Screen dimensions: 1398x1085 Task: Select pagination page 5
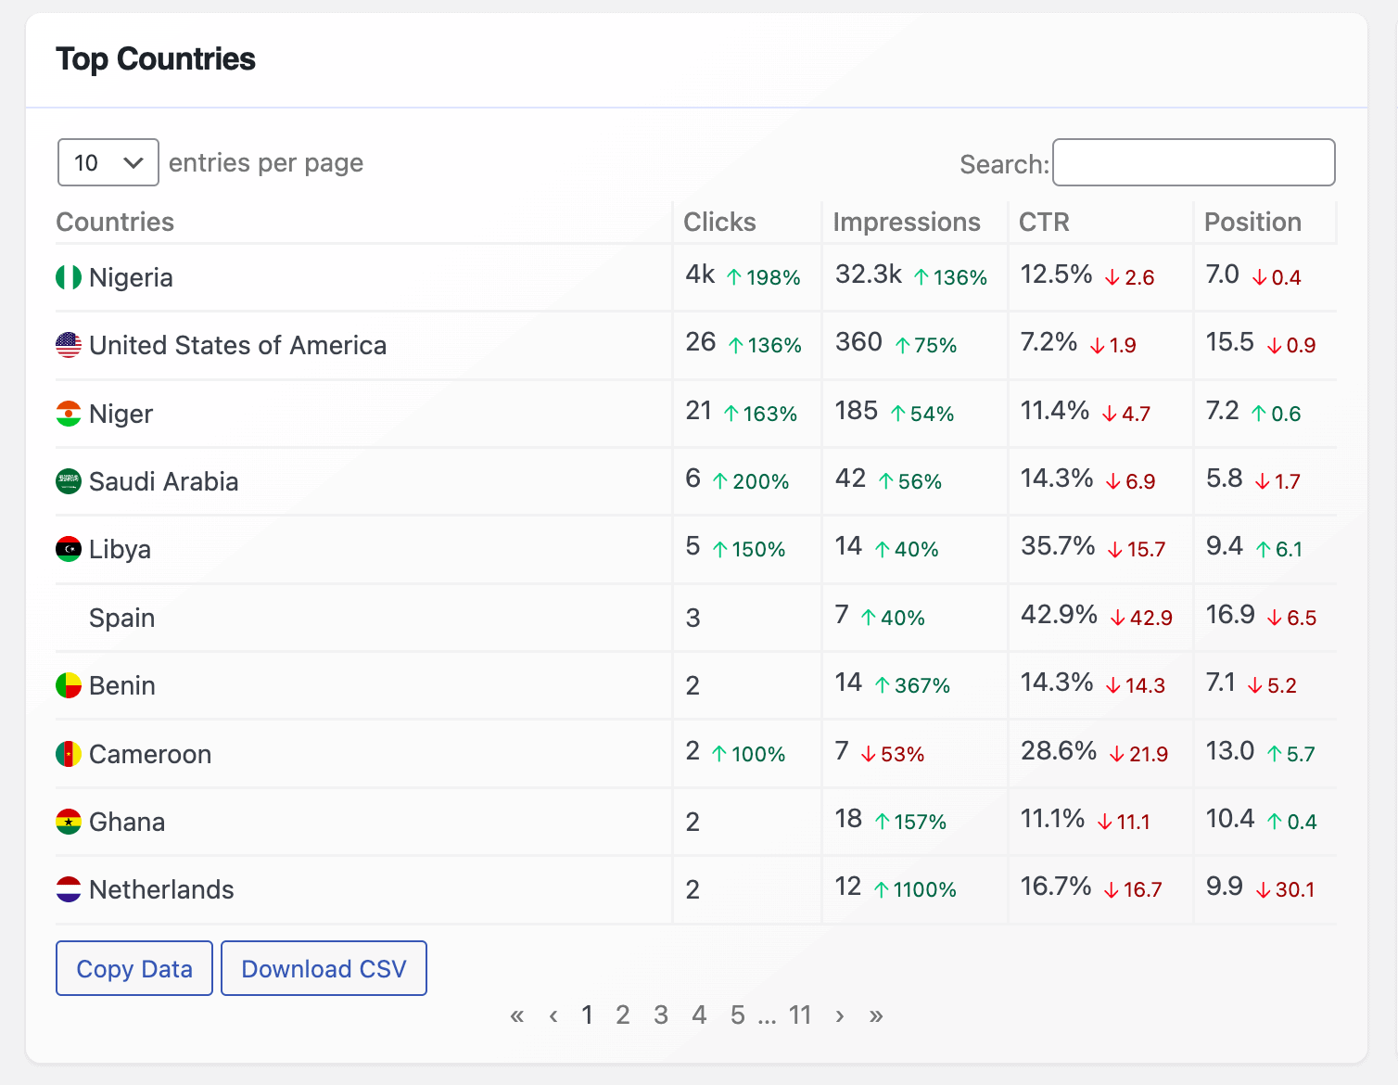738,1015
